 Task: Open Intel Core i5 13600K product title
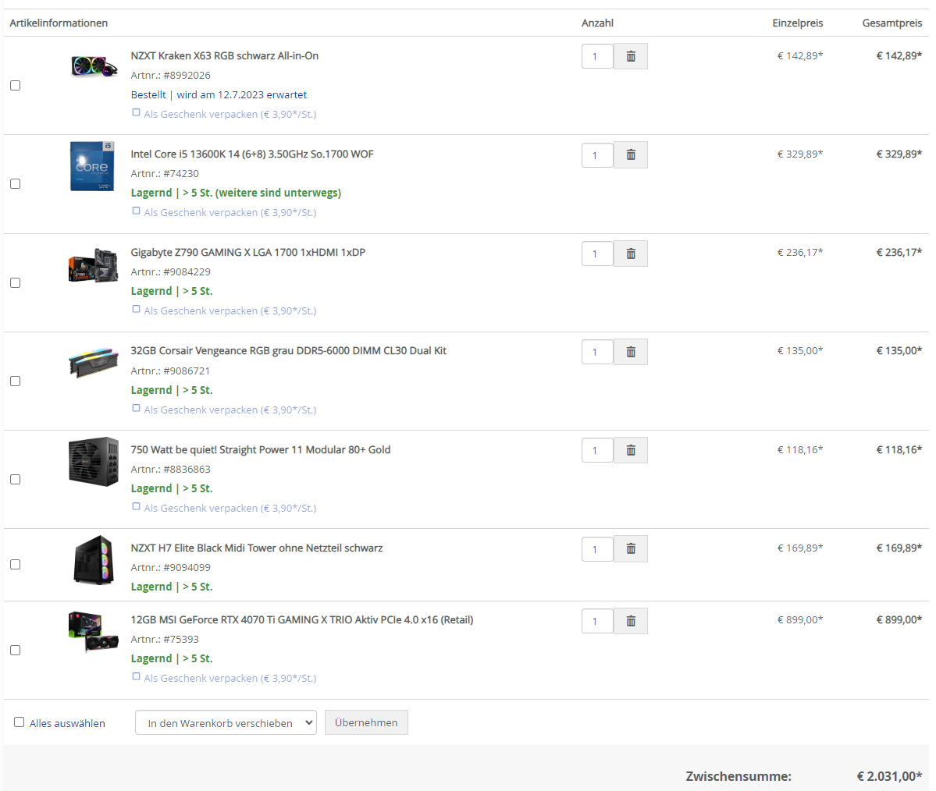(252, 154)
